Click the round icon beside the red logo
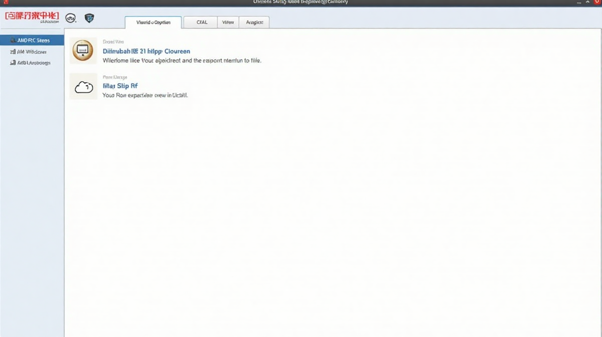Screen dimensions: 602x337 [x=71, y=19]
